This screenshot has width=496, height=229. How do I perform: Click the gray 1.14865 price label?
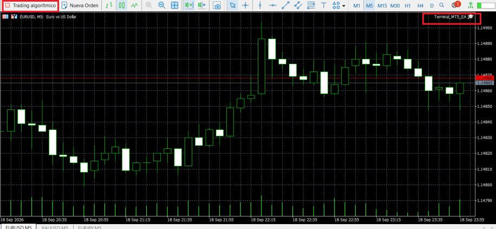coord(485,82)
